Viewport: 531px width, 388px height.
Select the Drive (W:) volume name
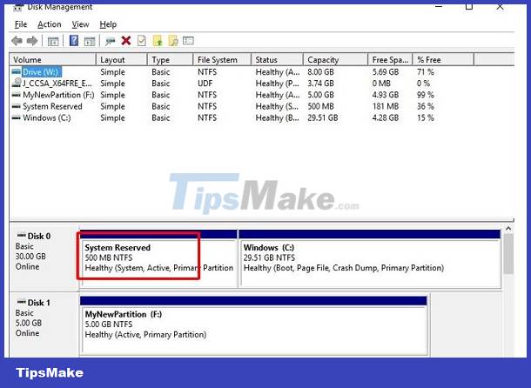tap(41, 72)
